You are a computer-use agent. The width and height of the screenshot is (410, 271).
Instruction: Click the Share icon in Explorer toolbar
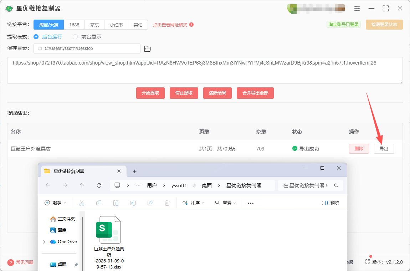pyautogui.click(x=150, y=203)
